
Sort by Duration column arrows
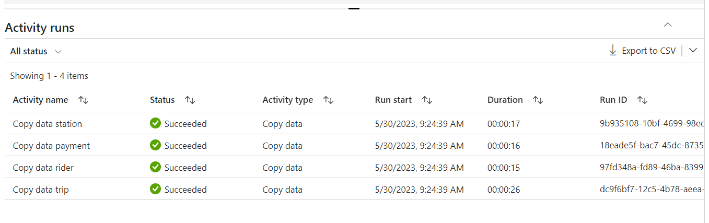pyautogui.click(x=538, y=100)
